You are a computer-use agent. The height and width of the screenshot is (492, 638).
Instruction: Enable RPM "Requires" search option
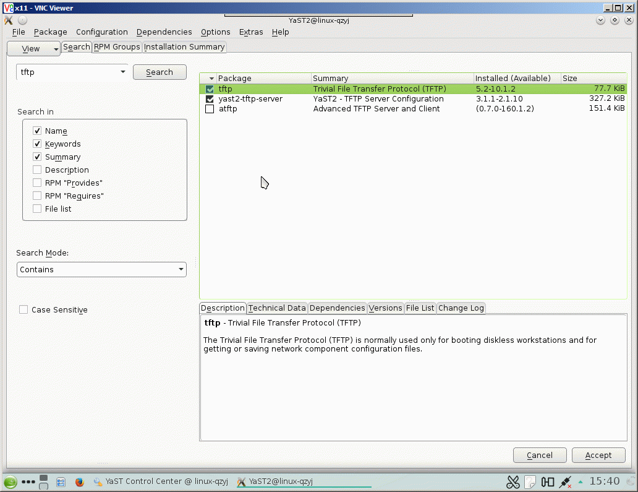coord(37,196)
